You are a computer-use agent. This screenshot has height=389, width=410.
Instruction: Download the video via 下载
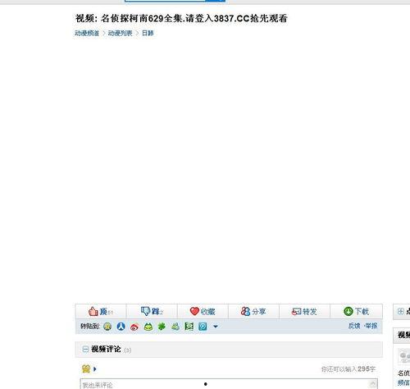(x=356, y=311)
